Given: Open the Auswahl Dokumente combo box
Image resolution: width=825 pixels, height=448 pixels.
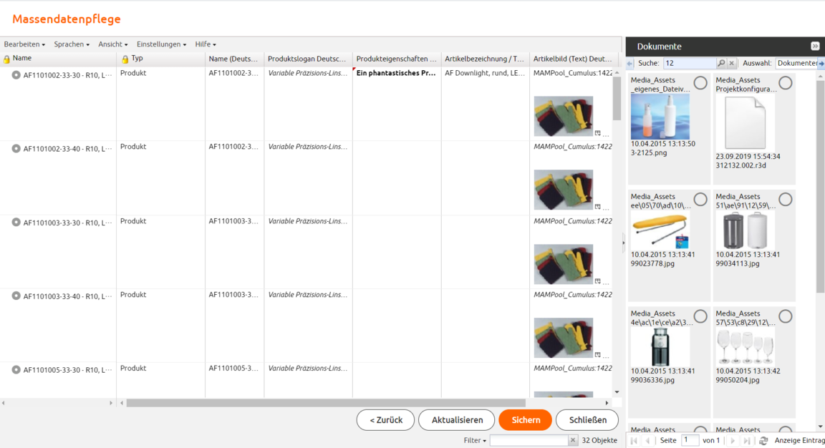Looking at the screenshot, I should point(796,63).
